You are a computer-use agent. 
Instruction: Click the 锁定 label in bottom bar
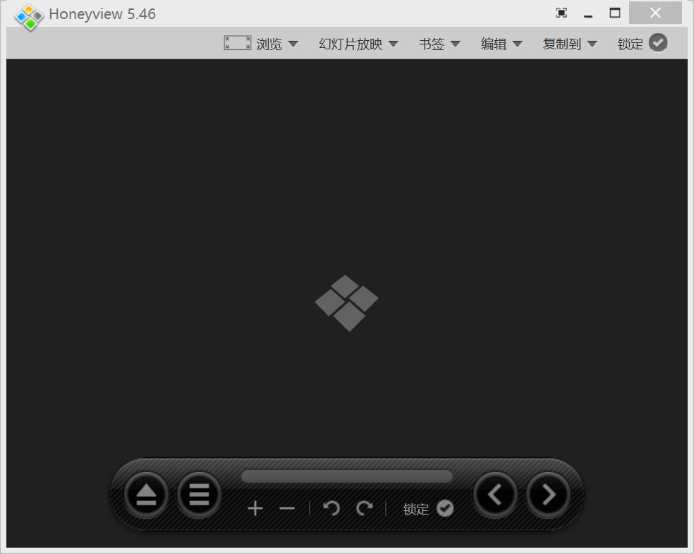[416, 510]
